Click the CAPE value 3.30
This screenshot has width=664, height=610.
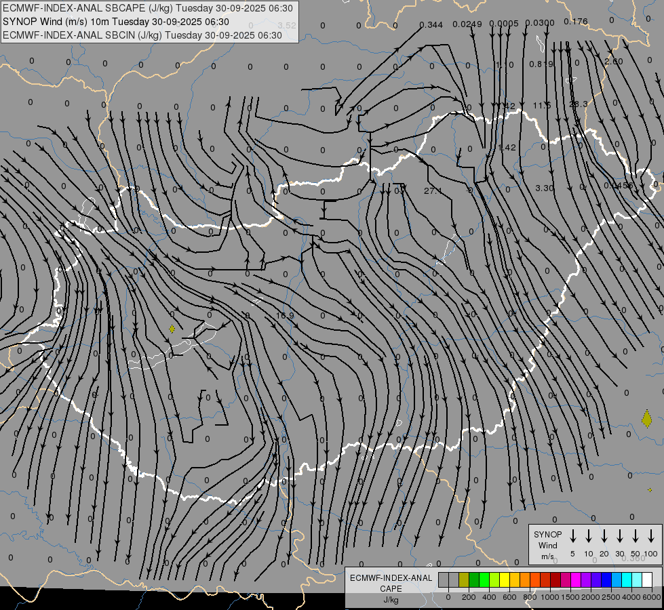point(545,188)
